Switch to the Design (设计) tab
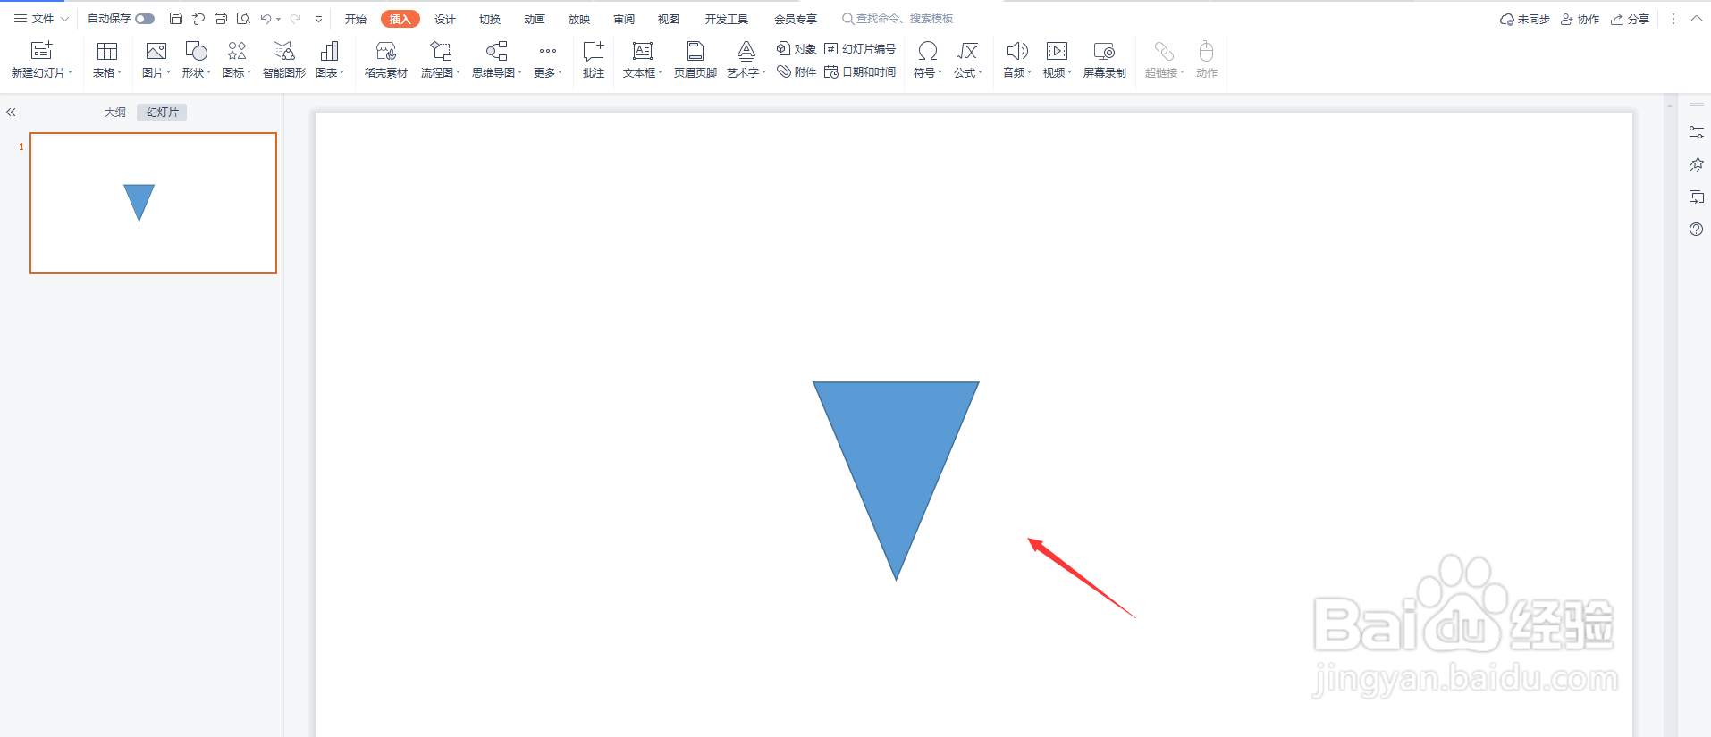The image size is (1711, 737). pos(444,19)
